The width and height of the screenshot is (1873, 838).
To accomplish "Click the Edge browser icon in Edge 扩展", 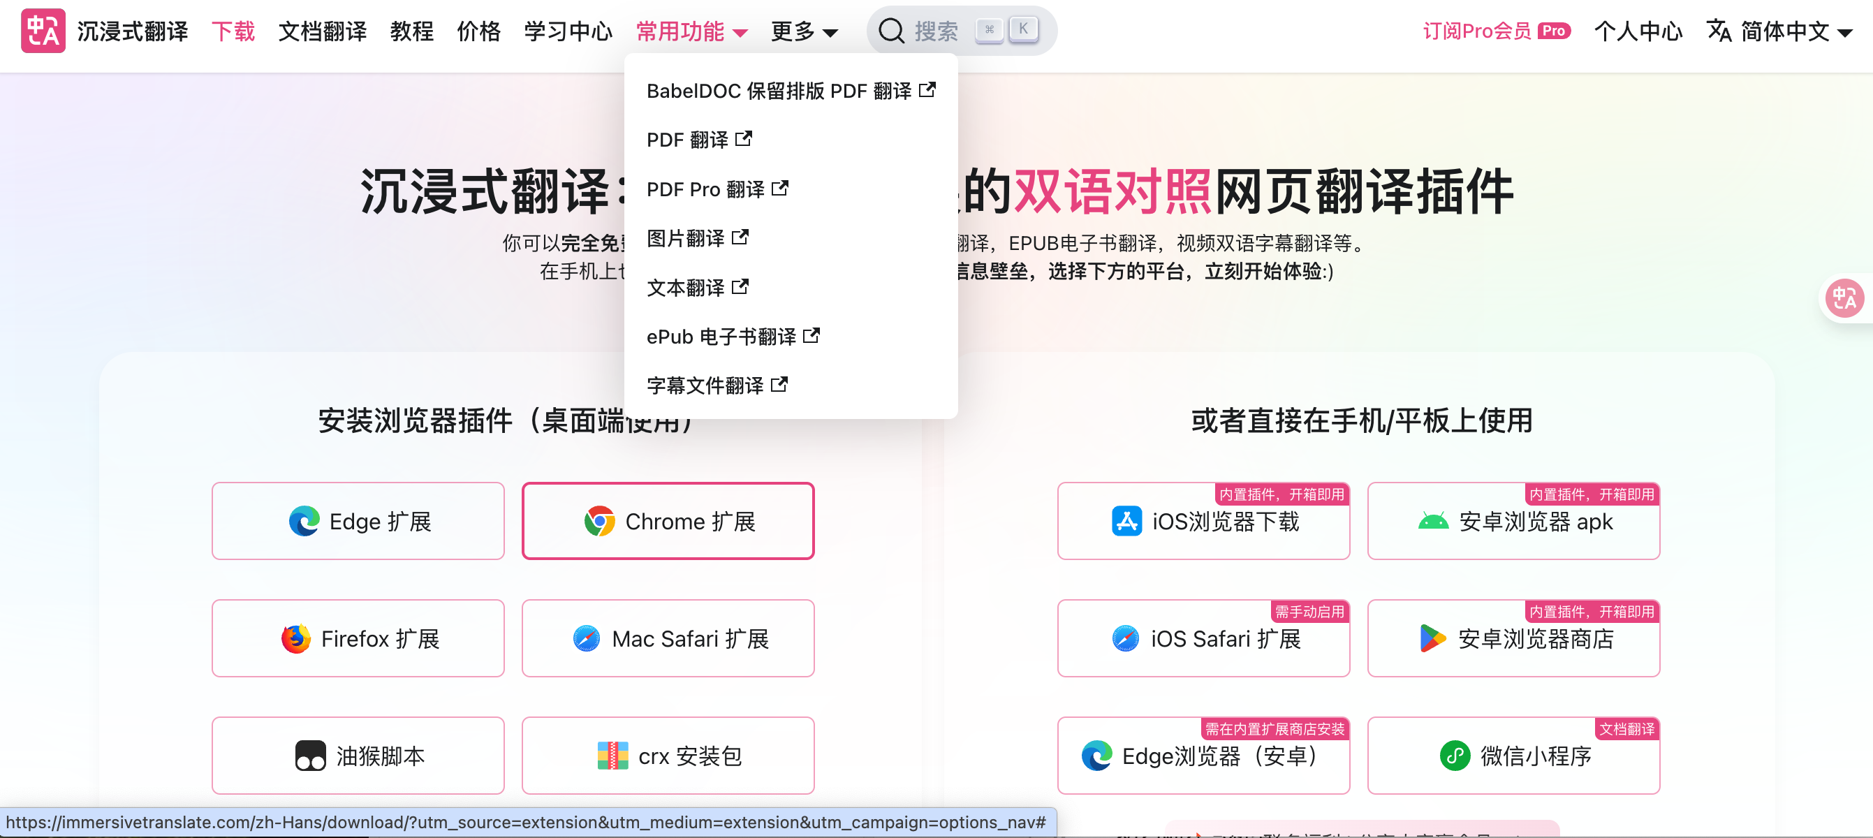I will [304, 521].
